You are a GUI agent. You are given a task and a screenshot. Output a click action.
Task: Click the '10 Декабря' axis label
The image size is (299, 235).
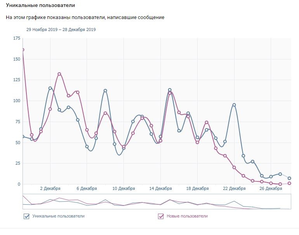tap(123, 189)
